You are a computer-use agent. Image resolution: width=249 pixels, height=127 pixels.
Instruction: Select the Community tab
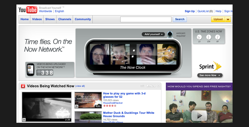[83, 19]
